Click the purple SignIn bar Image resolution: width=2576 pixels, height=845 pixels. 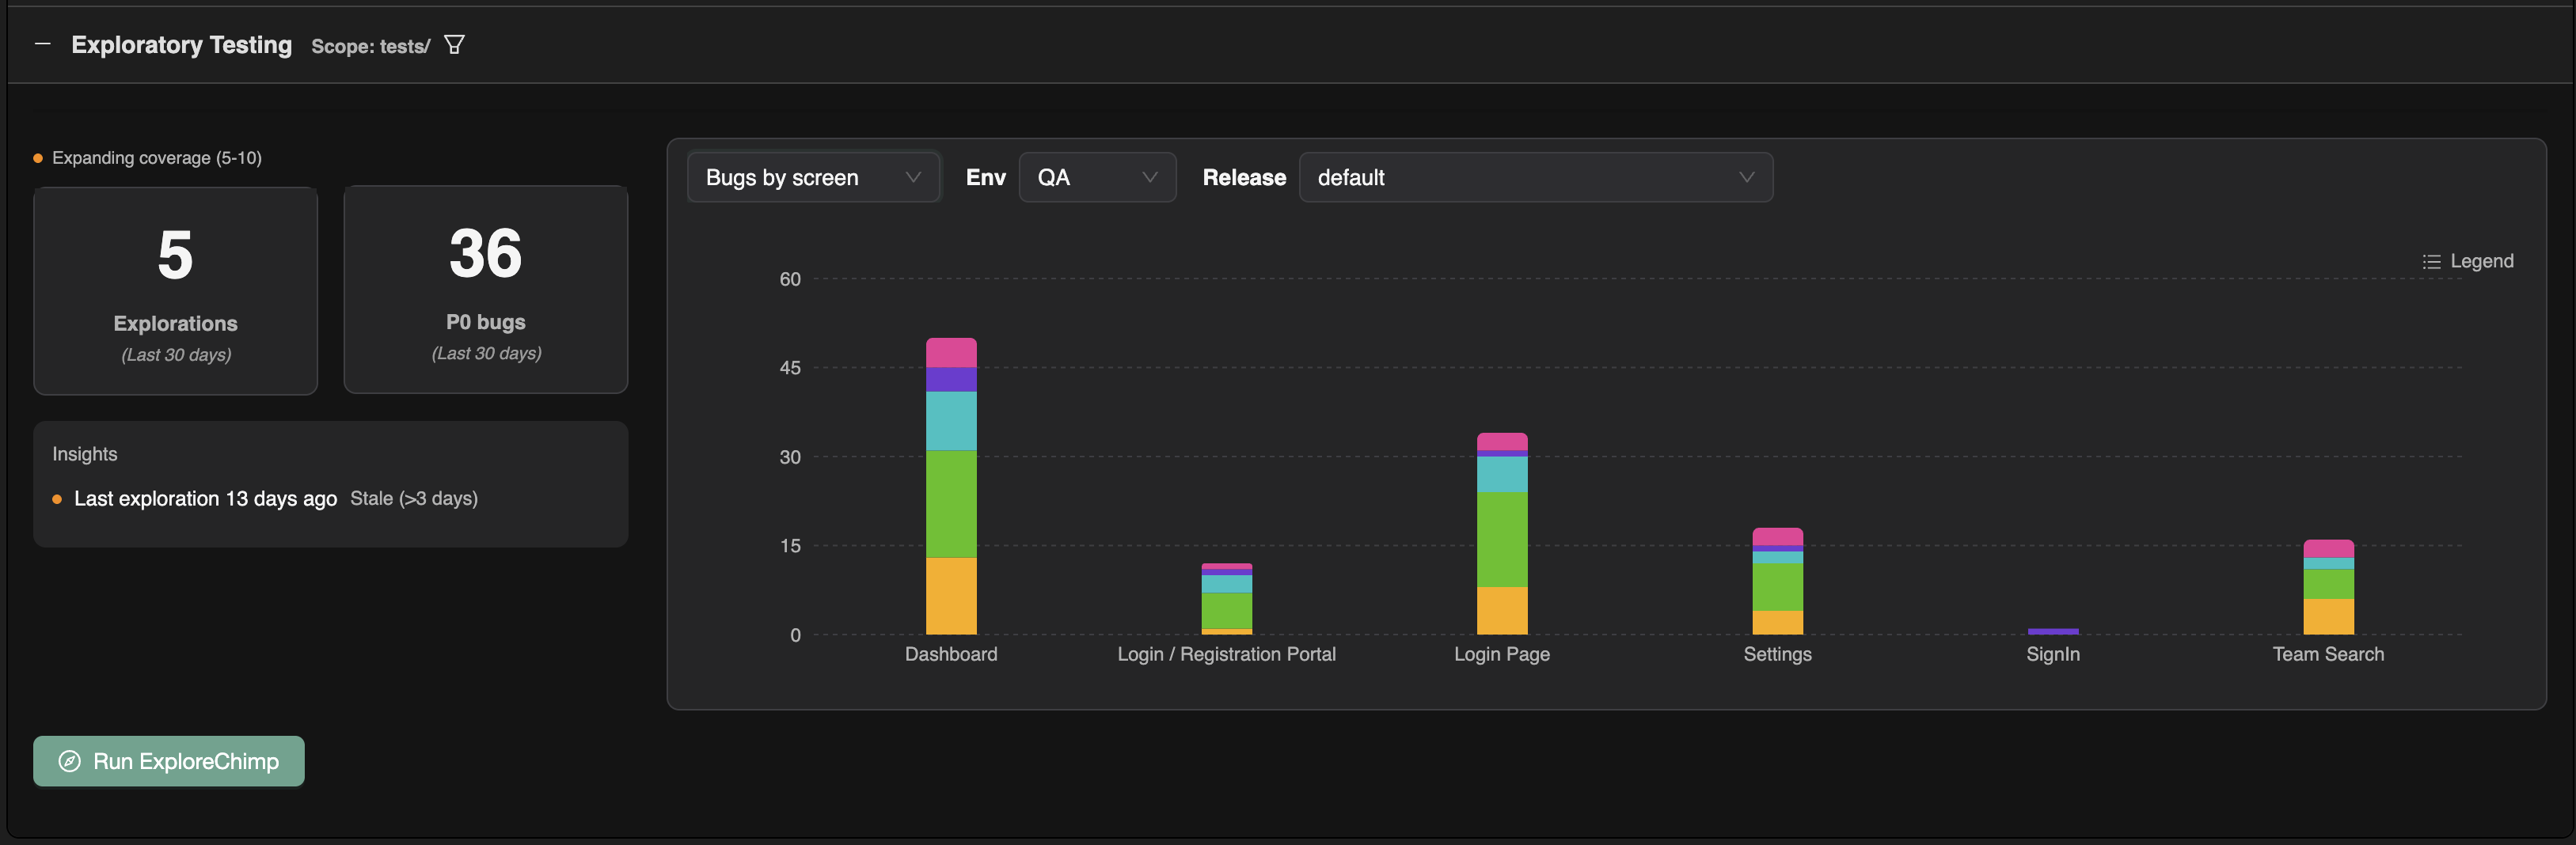pyautogui.click(x=2052, y=631)
